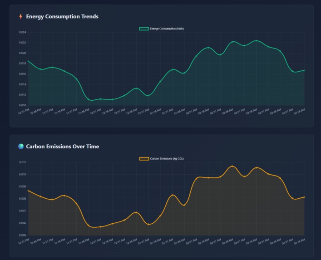
Task: Click 0.022 on the energy chart y-axis
Action: 23,43
